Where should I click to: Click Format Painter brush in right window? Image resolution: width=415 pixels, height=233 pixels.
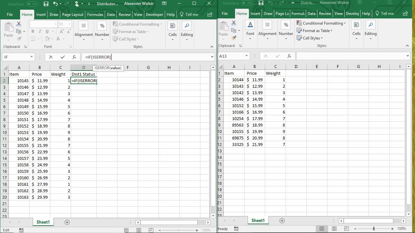234,38
